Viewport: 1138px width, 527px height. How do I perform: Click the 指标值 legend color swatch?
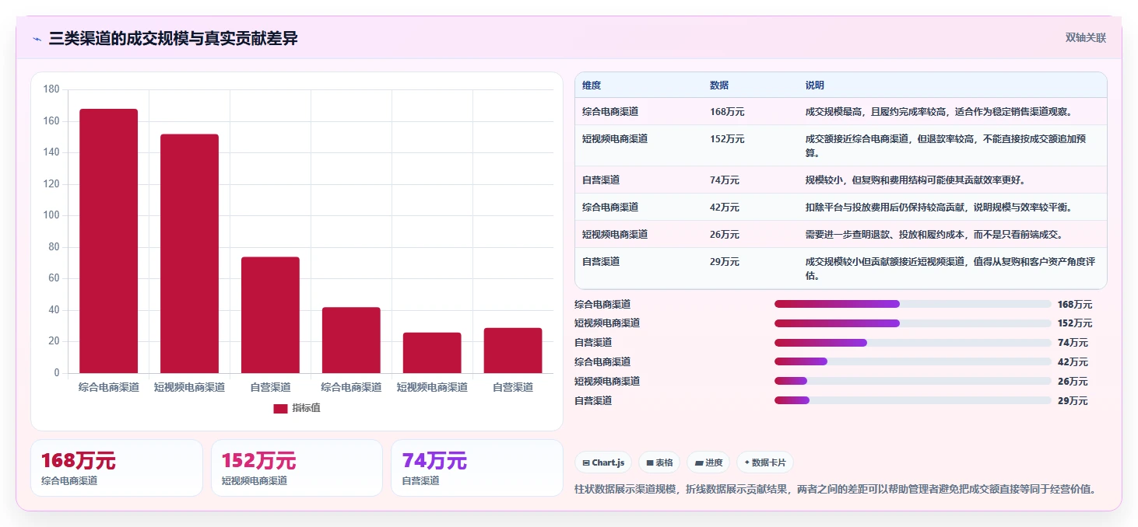coord(280,408)
